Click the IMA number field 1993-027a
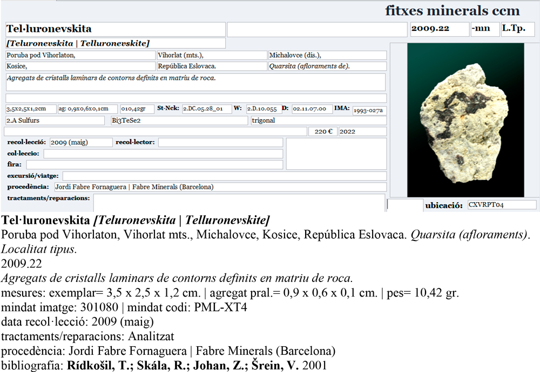The height and width of the screenshot is (372, 540). tap(369, 111)
